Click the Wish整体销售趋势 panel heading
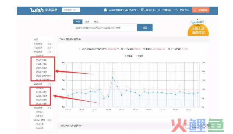Screen dimensions: 233x134 tap(70, 39)
